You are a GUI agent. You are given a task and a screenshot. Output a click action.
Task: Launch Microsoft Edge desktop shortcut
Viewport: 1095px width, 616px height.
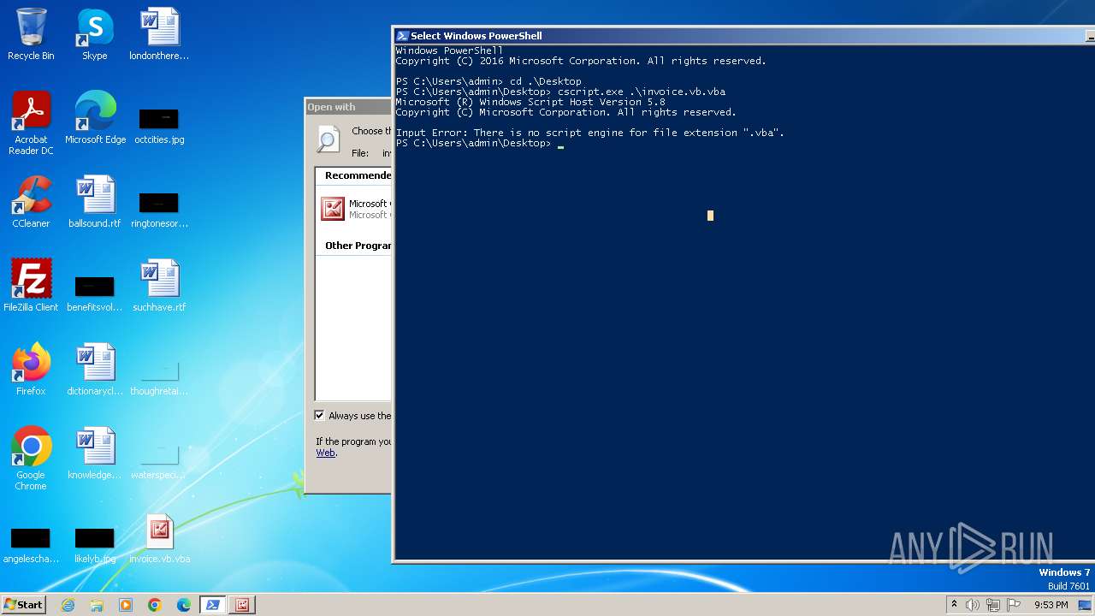coord(95,118)
